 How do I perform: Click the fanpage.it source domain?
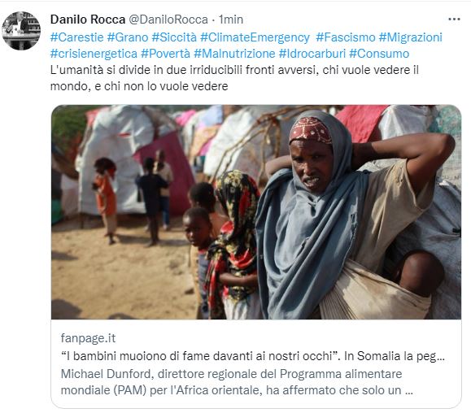coord(88,338)
